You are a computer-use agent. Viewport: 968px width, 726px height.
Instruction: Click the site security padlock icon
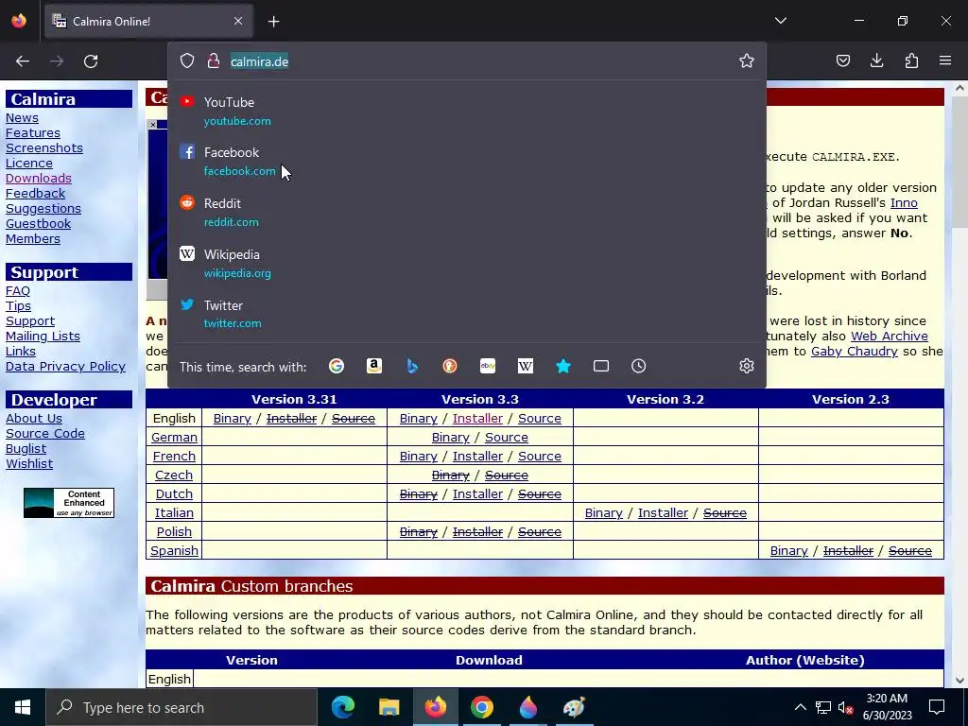click(213, 60)
